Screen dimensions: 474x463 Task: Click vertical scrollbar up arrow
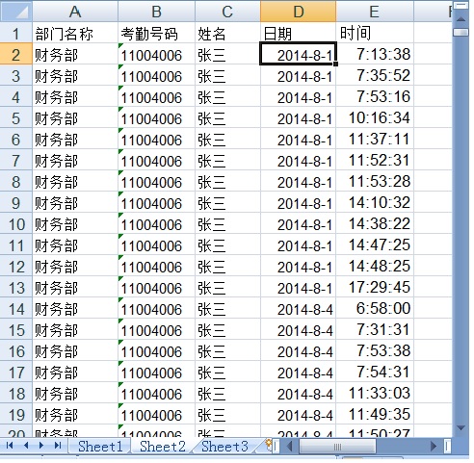(461, 19)
